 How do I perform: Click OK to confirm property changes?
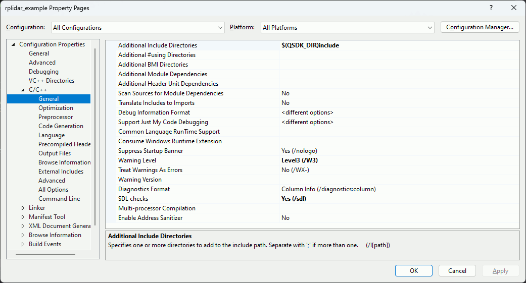click(x=414, y=270)
